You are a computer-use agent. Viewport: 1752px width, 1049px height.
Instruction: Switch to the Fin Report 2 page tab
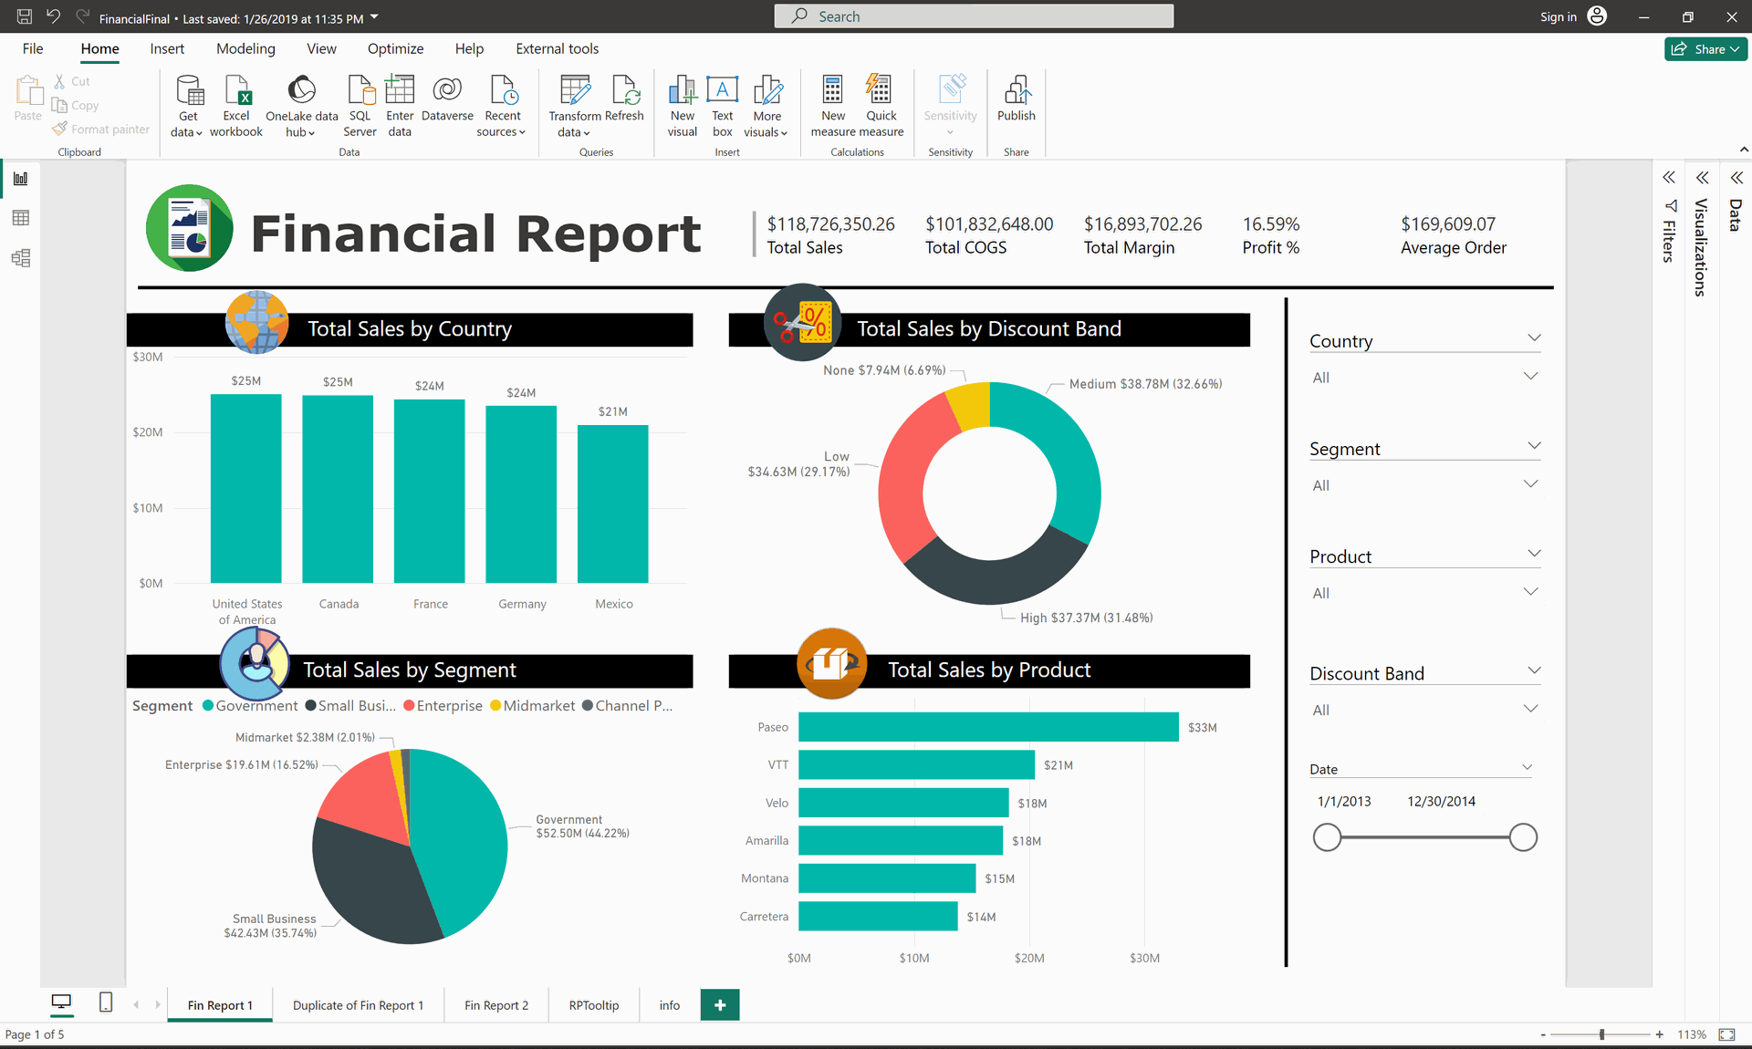(495, 1005)
